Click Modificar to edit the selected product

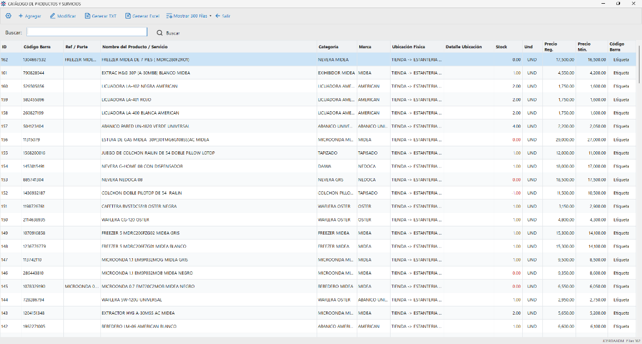pos(63,16)
